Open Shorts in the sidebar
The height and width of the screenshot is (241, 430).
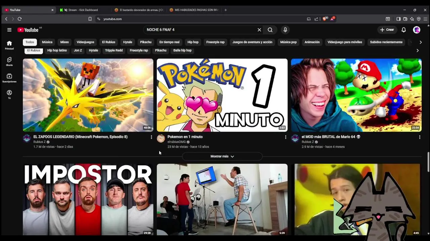click(x=9, y=62)
